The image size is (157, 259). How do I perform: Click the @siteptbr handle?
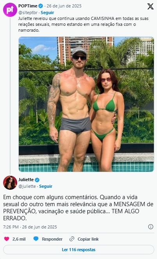(x=28, y=13)
